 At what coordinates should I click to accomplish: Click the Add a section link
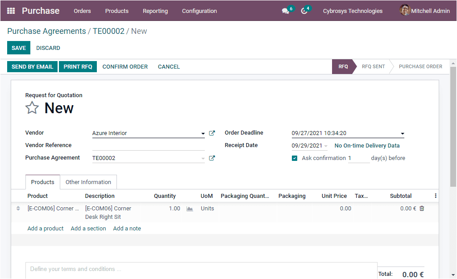click(88, 228)
